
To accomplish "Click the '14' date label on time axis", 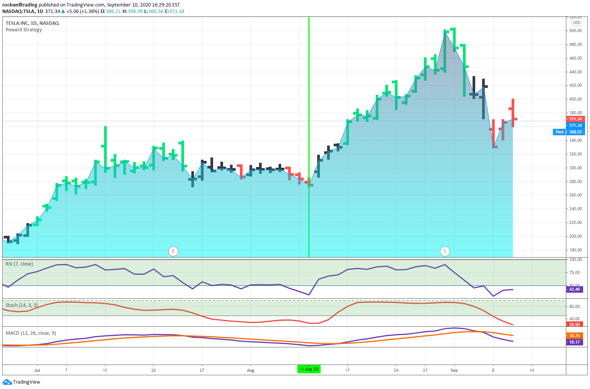I will click(532, 370).
